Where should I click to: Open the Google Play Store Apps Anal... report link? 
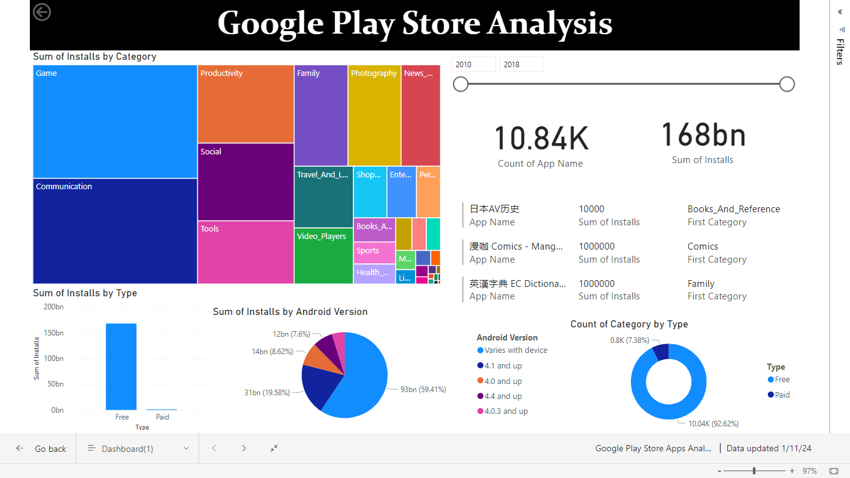pyautogui.click(x=653, y=448)
